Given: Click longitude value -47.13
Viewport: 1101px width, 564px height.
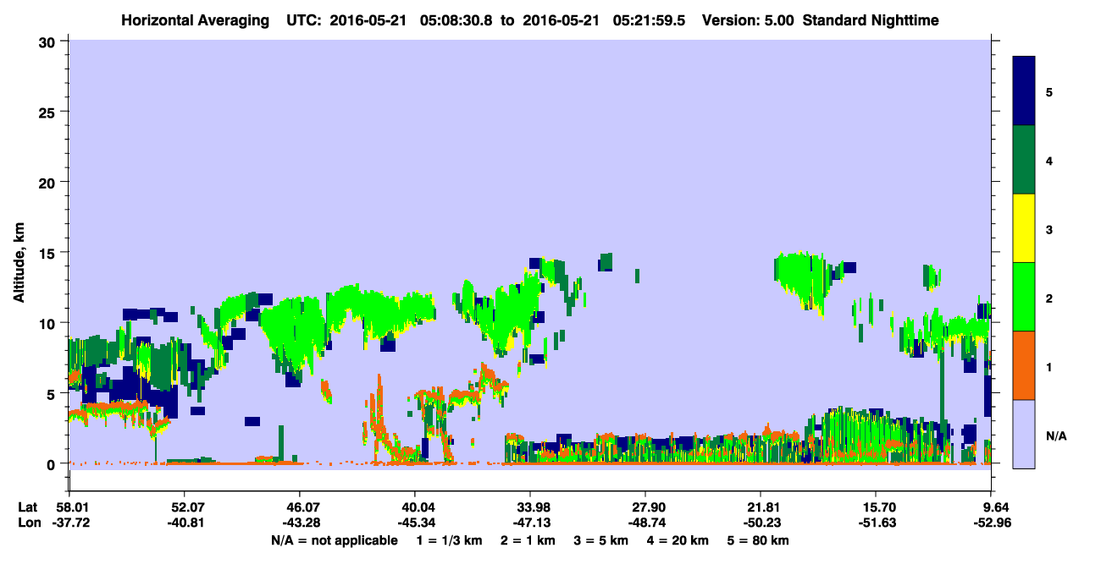Looking at the screenshot, I should pyautogui.click(x=530, y=523).
